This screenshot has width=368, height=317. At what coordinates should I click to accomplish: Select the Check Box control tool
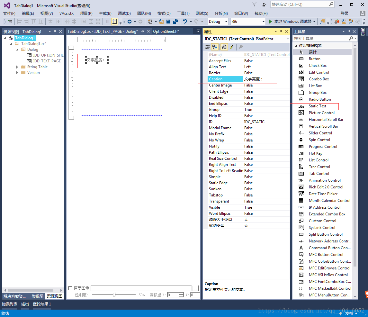(x=318, y=66)
